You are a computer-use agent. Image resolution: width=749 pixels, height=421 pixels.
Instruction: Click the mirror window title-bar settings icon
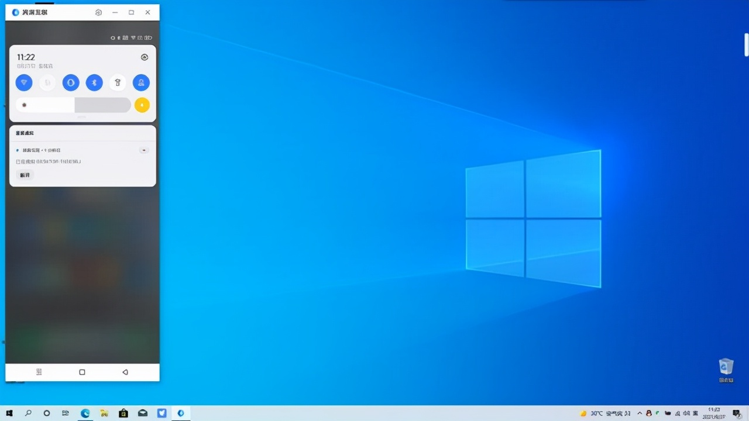(x=98, y=12)
